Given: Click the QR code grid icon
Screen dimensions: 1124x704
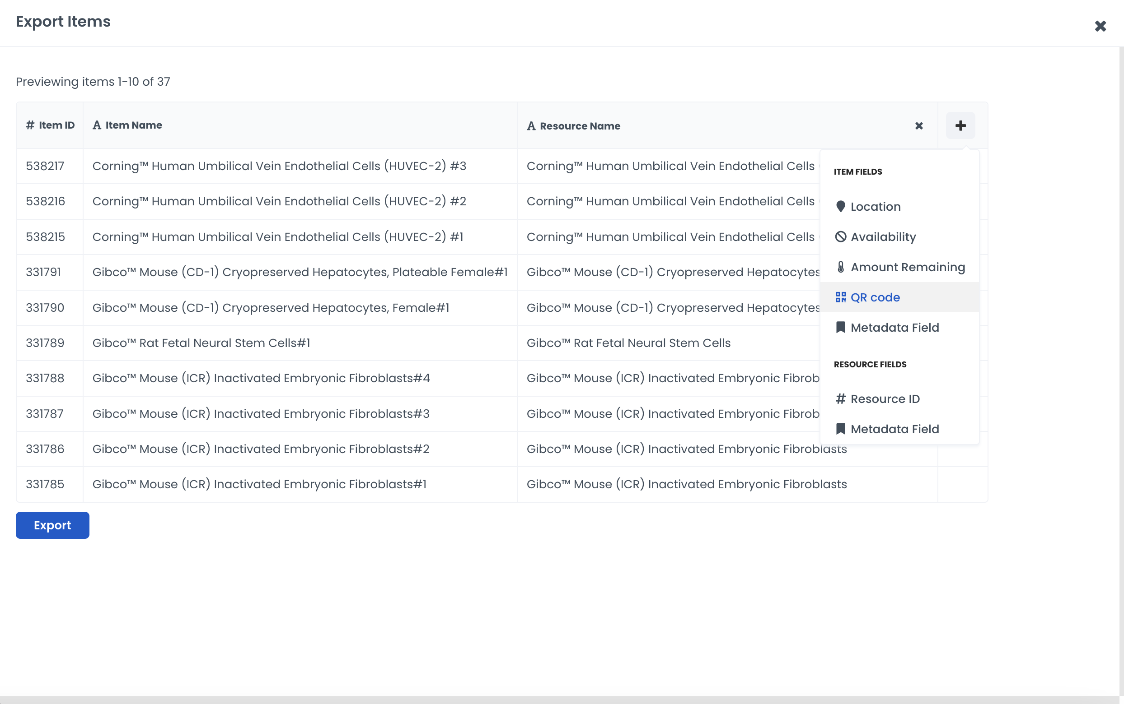Looking at the screenshot, I should pos(840,297).
